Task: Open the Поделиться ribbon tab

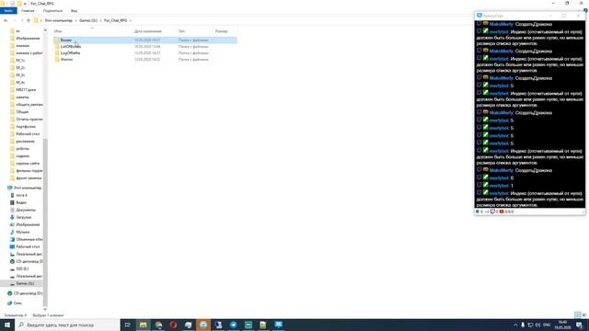Action: (x=52, y=11)
